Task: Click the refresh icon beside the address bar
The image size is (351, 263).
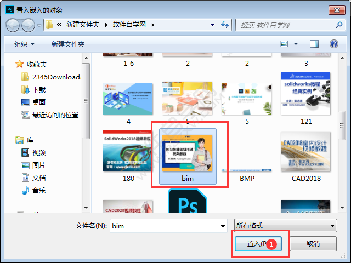Action: [224, 25]
